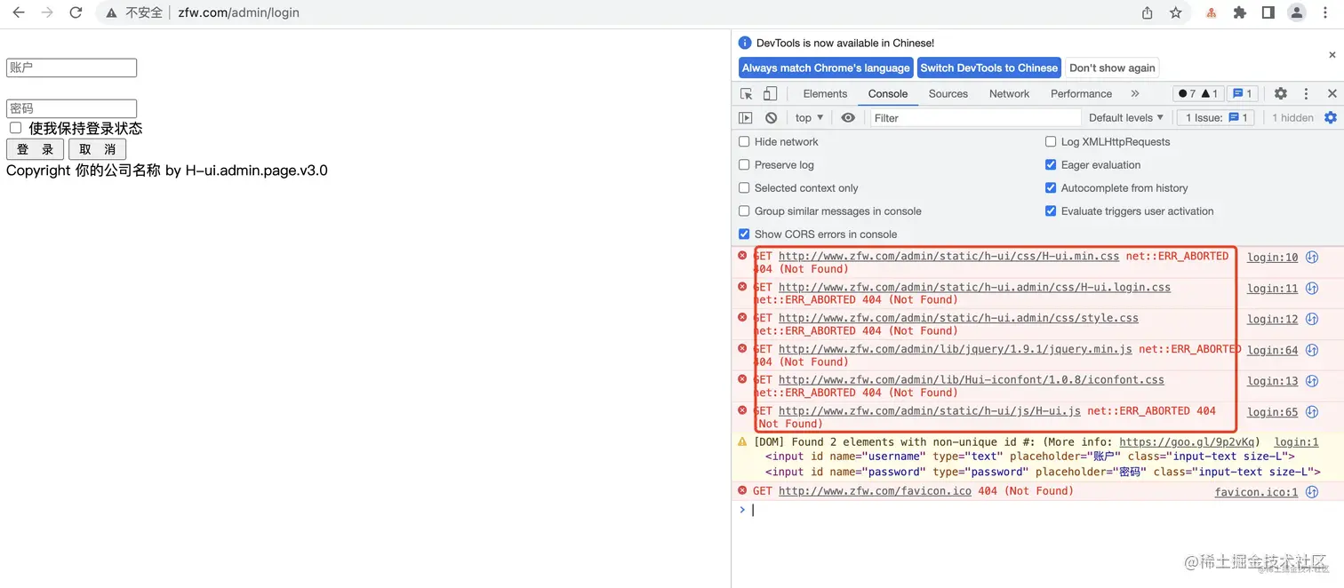Screen dimensions: 1344x588
Task: Open the jquery.min.js error URL link
Action: 956,349
